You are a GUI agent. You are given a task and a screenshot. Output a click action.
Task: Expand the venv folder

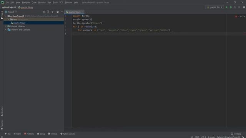click(8, 20)
